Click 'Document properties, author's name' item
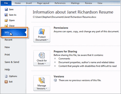 (x=86, y=62)
